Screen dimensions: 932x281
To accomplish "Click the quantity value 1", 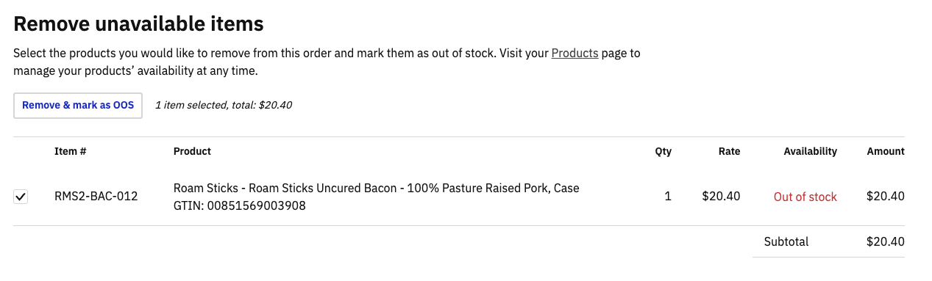I will tap(668, 197).
